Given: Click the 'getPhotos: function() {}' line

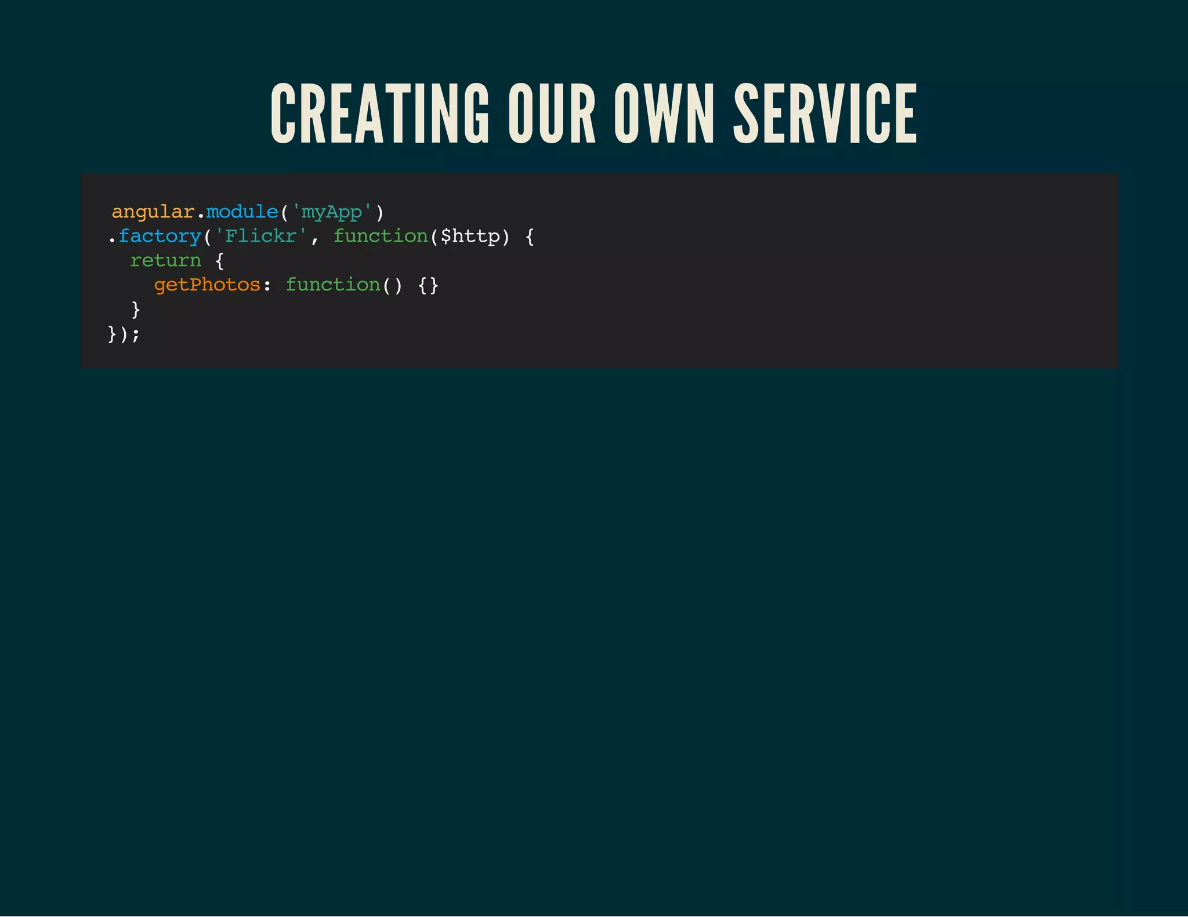Looking at the screenshot, I should coord(296,285).
